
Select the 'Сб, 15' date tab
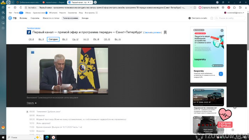[107, 39]
